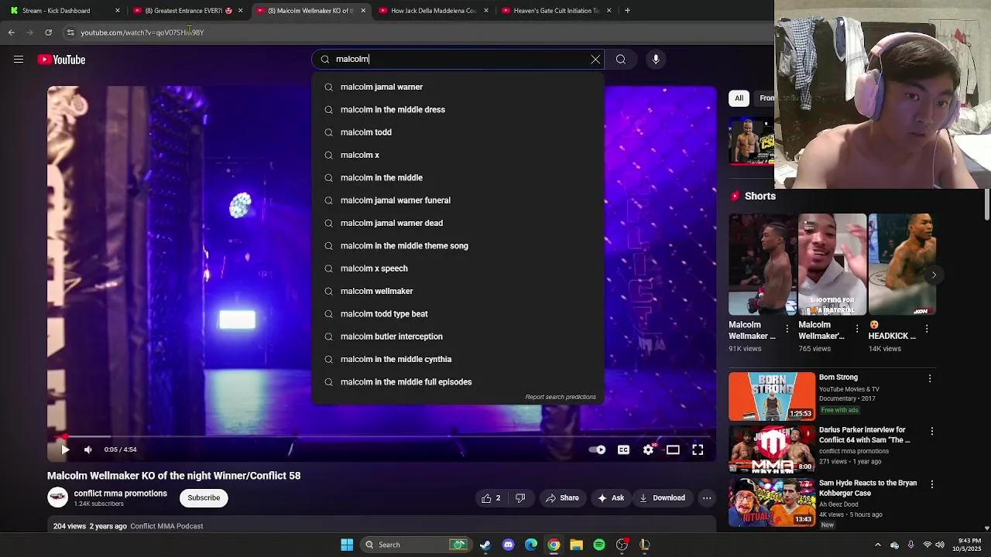Download the video
This screenshot has width=991, height=557.
point(662,498)
